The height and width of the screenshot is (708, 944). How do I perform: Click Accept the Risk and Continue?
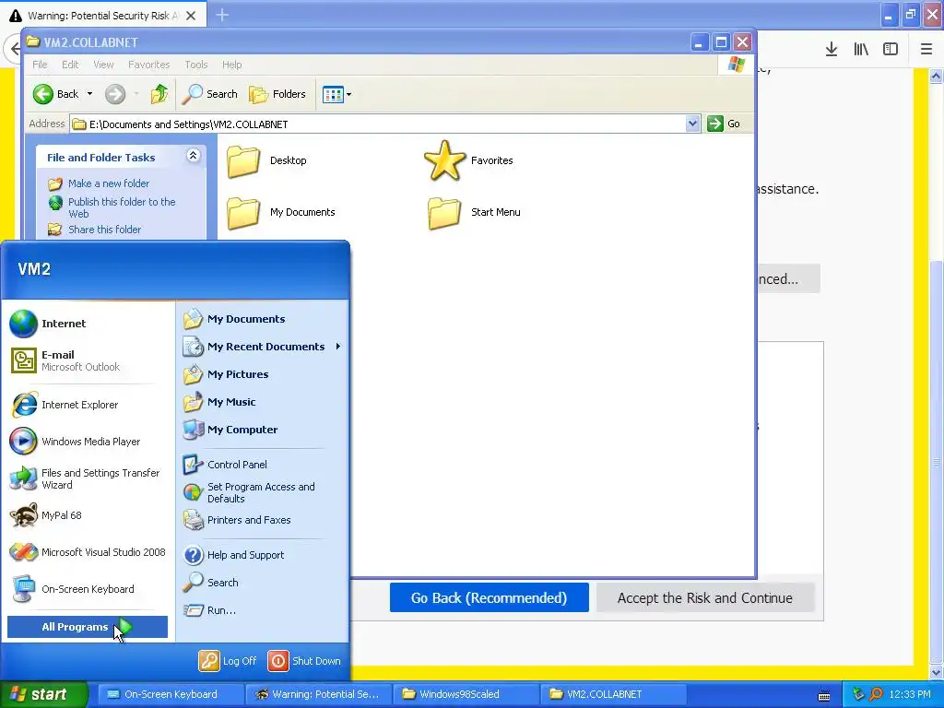click(x=705, y=597)
